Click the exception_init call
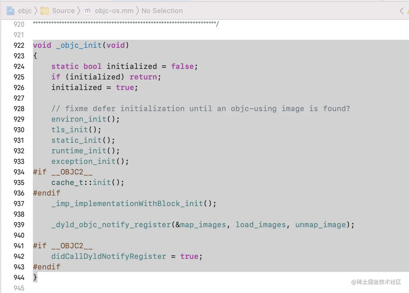This screenshot has height=293, width=409. tap(90, 161)
